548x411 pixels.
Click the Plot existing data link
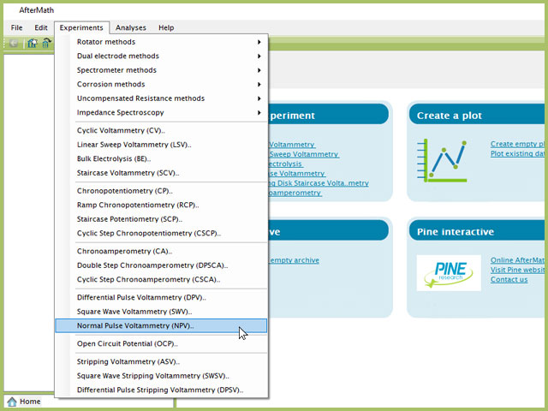517,154
